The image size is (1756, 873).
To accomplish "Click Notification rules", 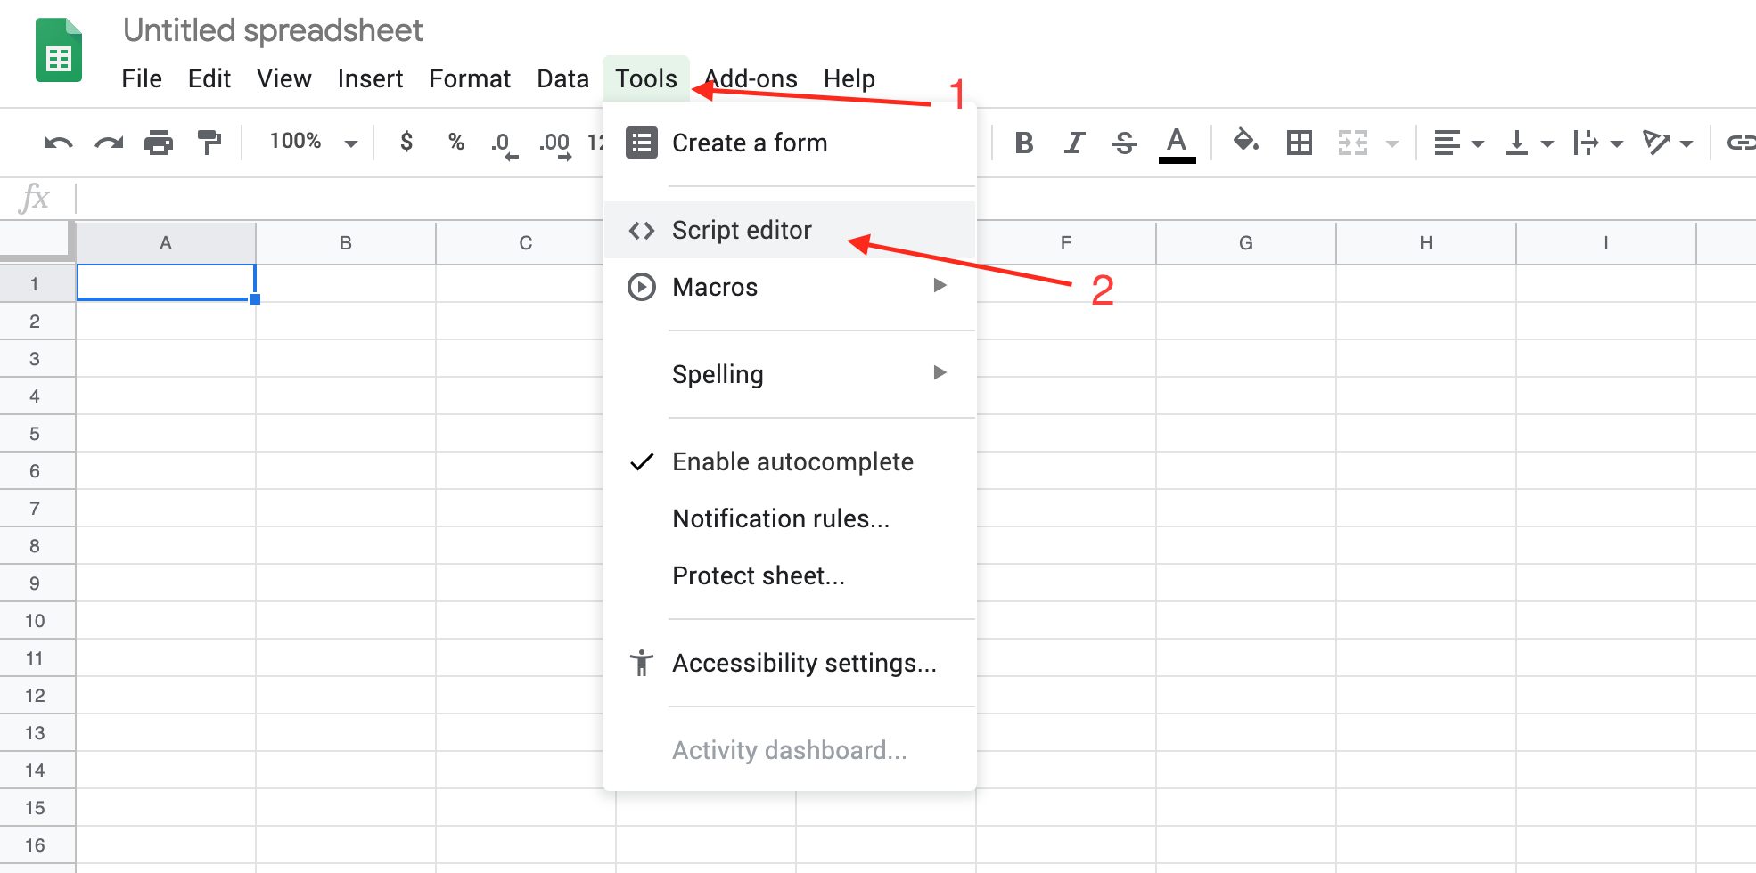I will pos(781,518).
